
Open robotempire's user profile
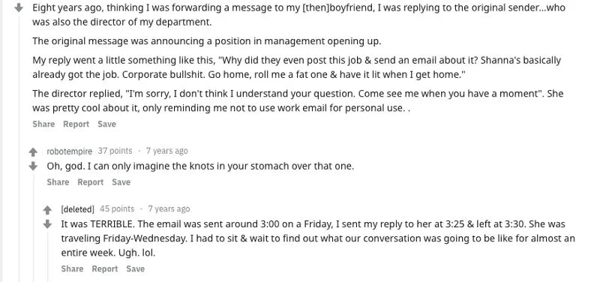[x=69, y=151]
